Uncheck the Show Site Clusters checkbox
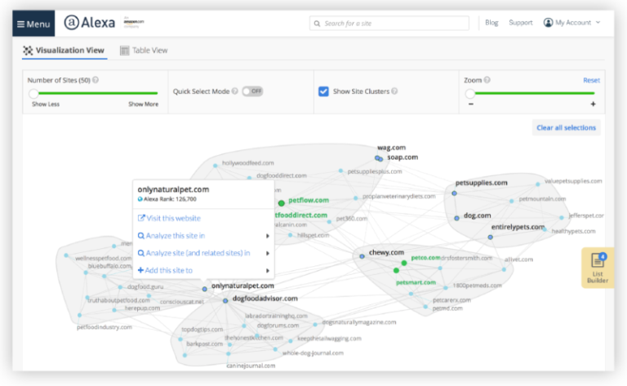This screenshot has width=627, height=386. click(x=323, y=91)
